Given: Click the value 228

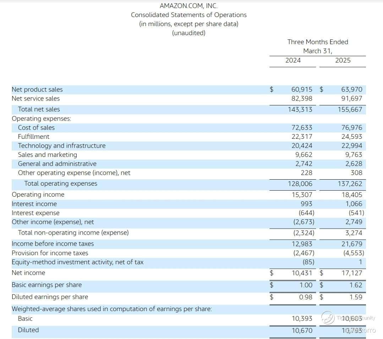Looking at the screenshot, I should pos(307,173).
